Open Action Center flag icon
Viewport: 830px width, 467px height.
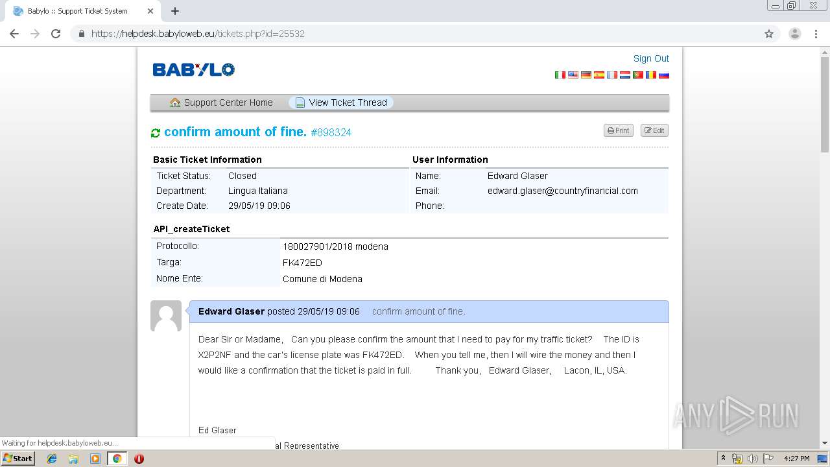pyautogui.click(x=768, y=459)
